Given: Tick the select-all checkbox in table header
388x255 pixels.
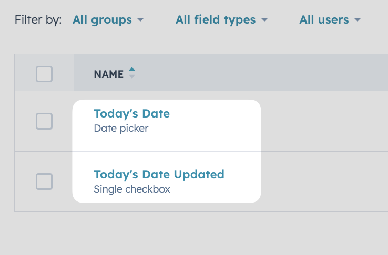Looking at the screenshot, I should pyautogui.click(x=44, y=74).
